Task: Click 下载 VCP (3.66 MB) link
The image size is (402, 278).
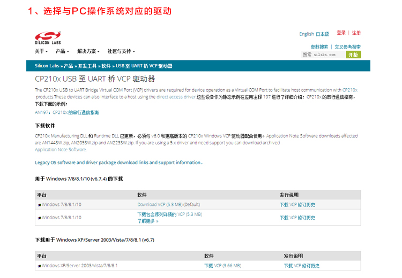Action: click(x=223, y=266)
